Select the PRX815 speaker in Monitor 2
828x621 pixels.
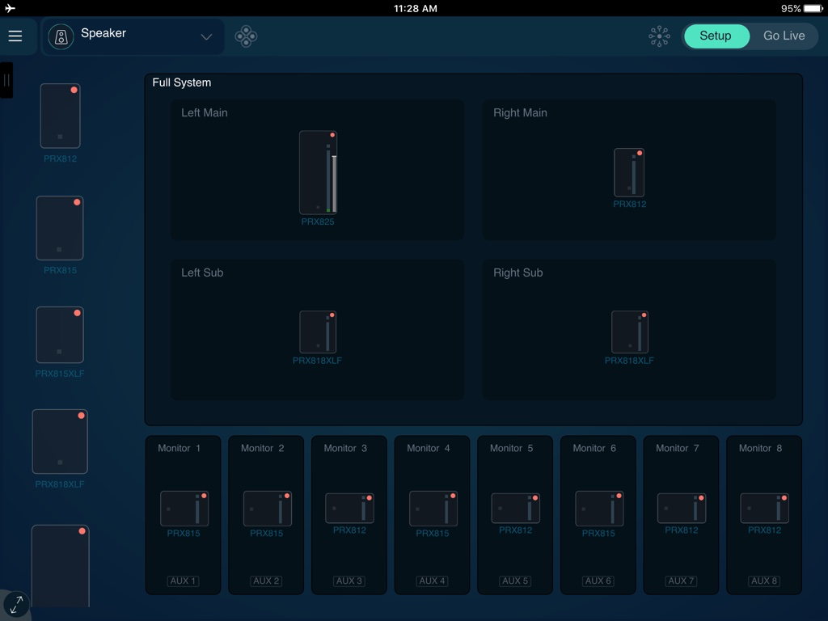[x=267, y=509]
